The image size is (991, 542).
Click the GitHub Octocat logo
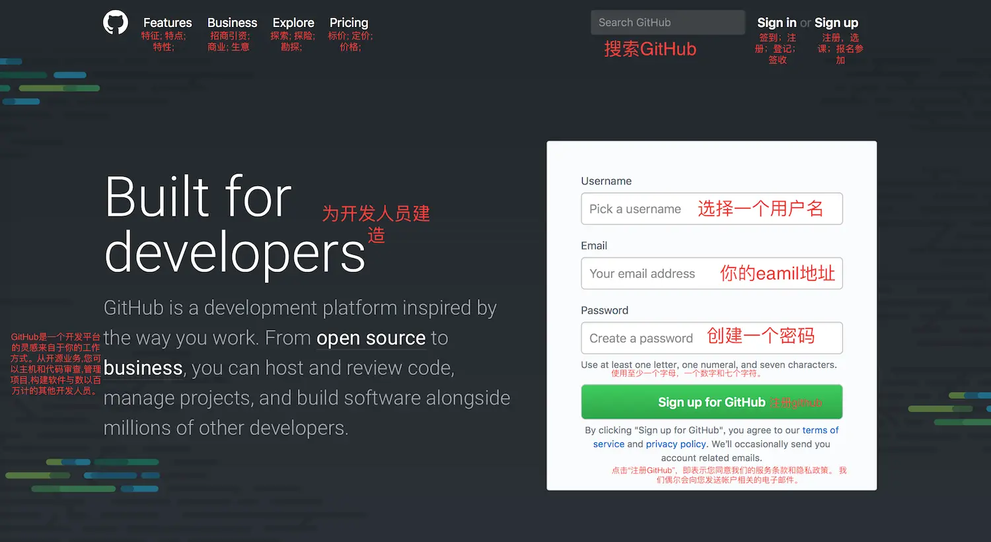pyautogui.click(x=116, y=22)
